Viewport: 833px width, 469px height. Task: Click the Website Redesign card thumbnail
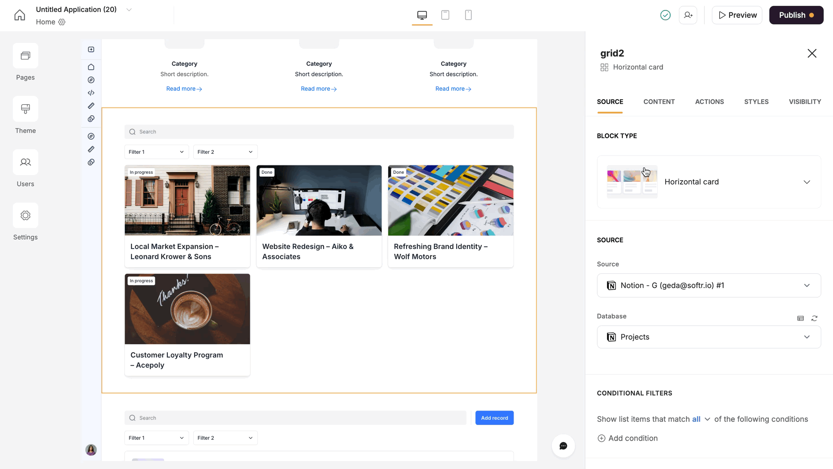tap(319, 201)
